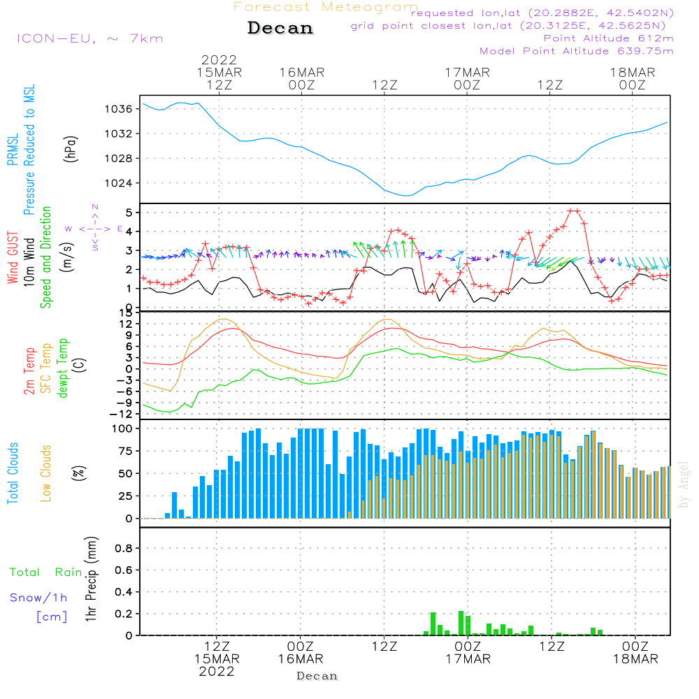Image resolution: width=699 pixels, height=699 pixels.
Task: Click the bottom '00Z 17MAR' axis label
Action: coord(468,653)
